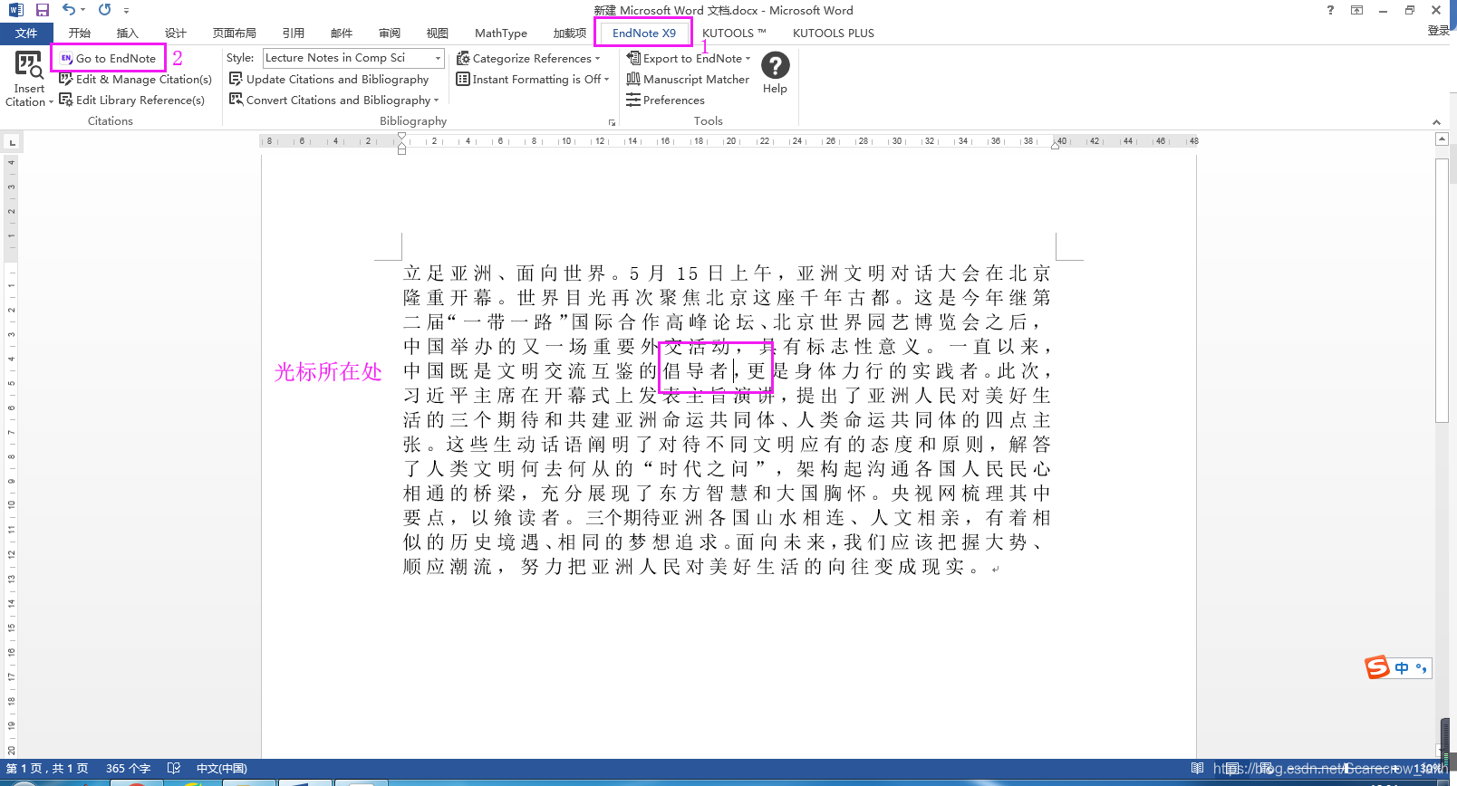
Task: Toggle Sogou 中 Chinese/English mode
Action: click(1402, 668)
